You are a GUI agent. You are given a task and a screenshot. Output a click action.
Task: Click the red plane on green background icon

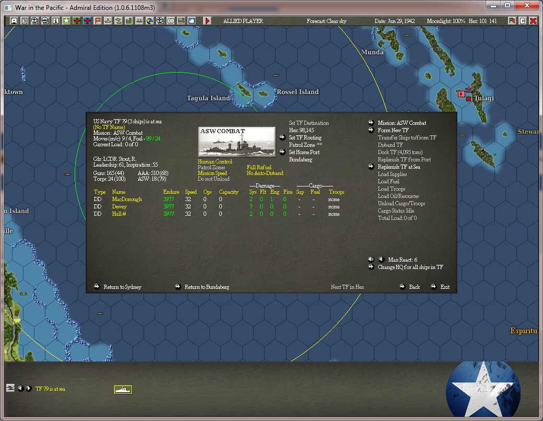pyautogui.click(x=77, y=21)
